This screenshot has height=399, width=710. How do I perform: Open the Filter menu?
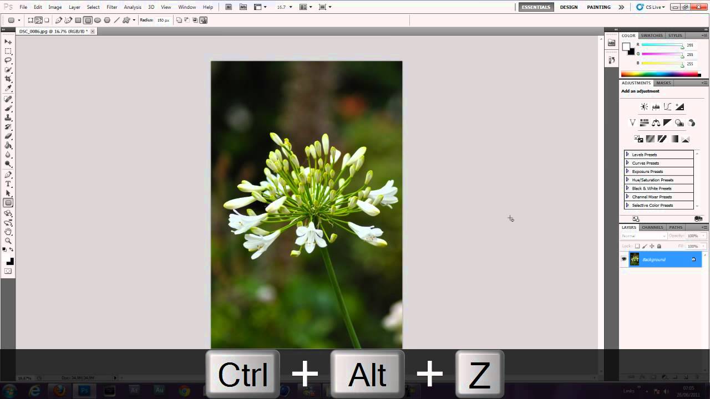(x=112, y=7)
